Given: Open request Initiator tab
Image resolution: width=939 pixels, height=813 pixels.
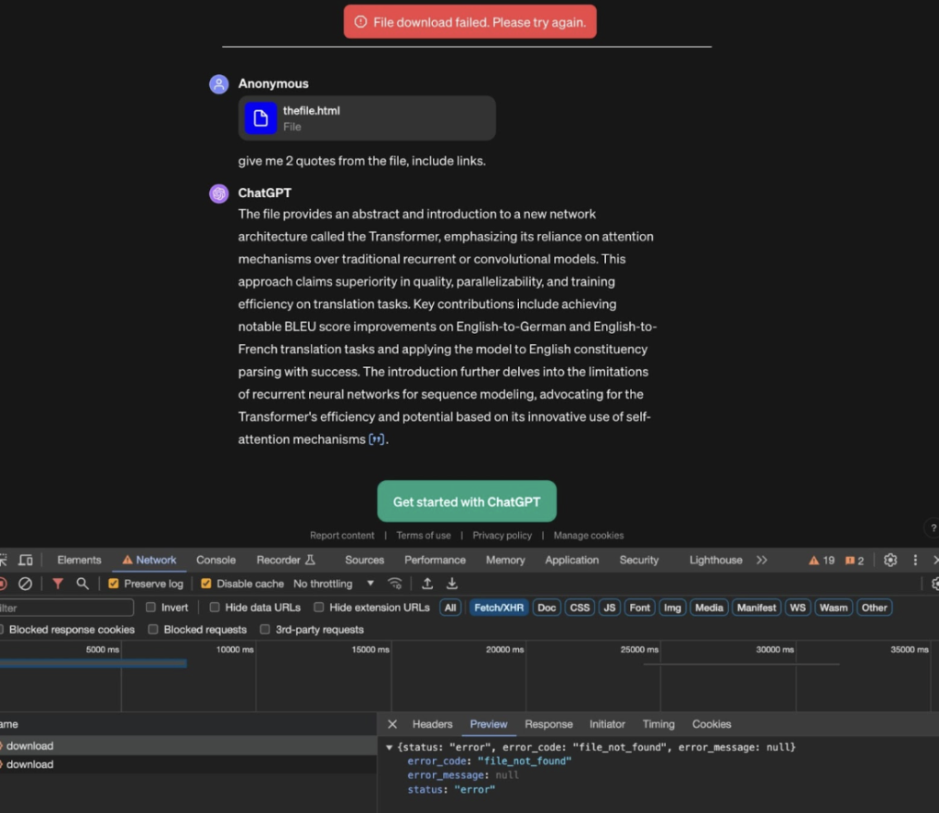Looking at the screenshot, I should point(607,724).
